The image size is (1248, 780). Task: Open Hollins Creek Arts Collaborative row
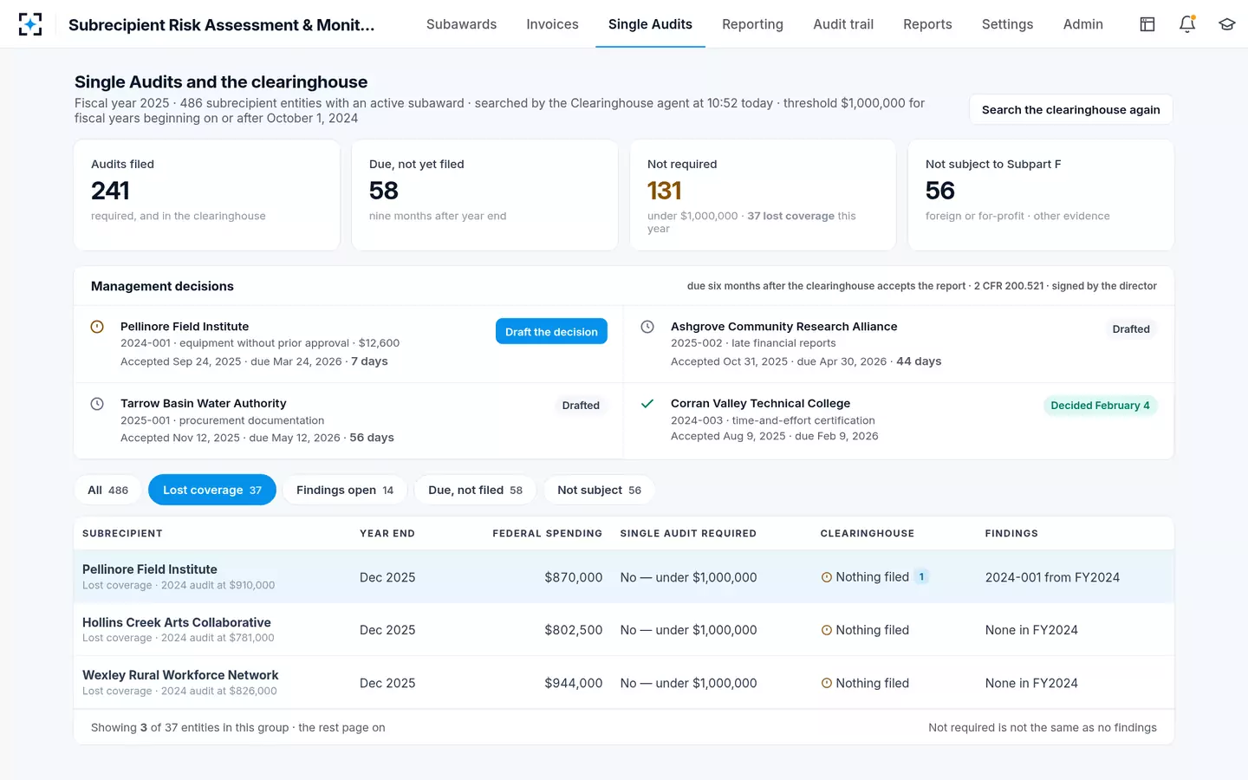(x=624, y=630)
